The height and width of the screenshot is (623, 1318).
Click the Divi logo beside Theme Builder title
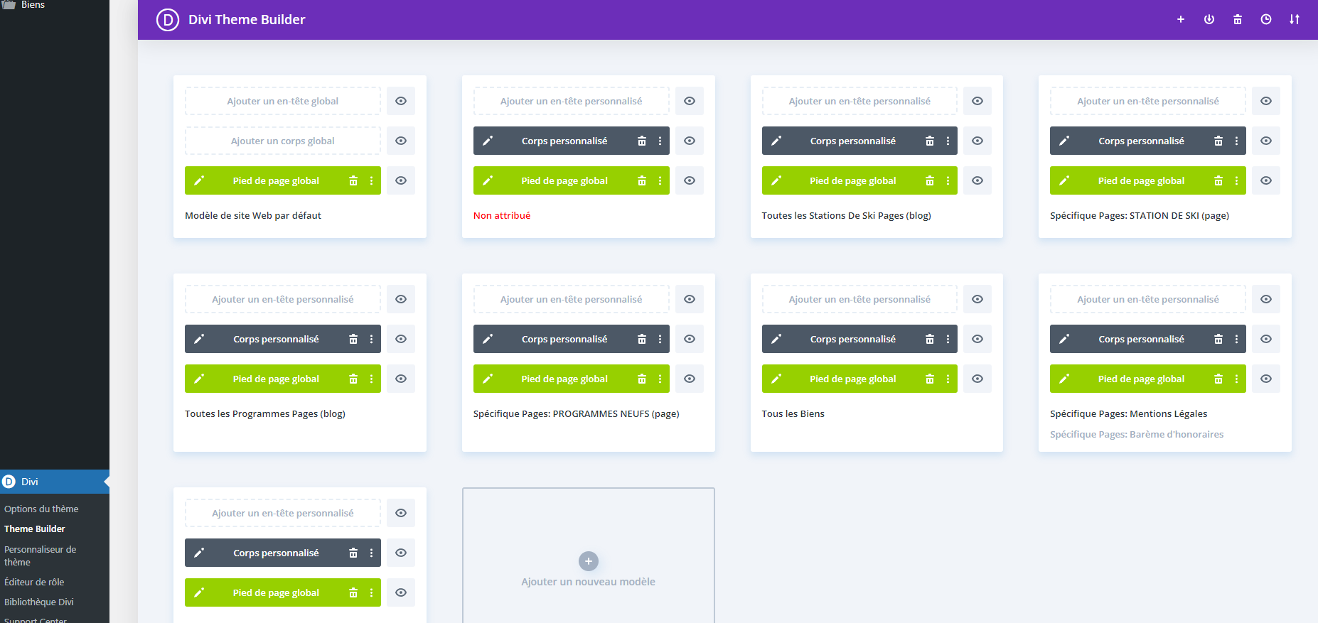(168, 19)
